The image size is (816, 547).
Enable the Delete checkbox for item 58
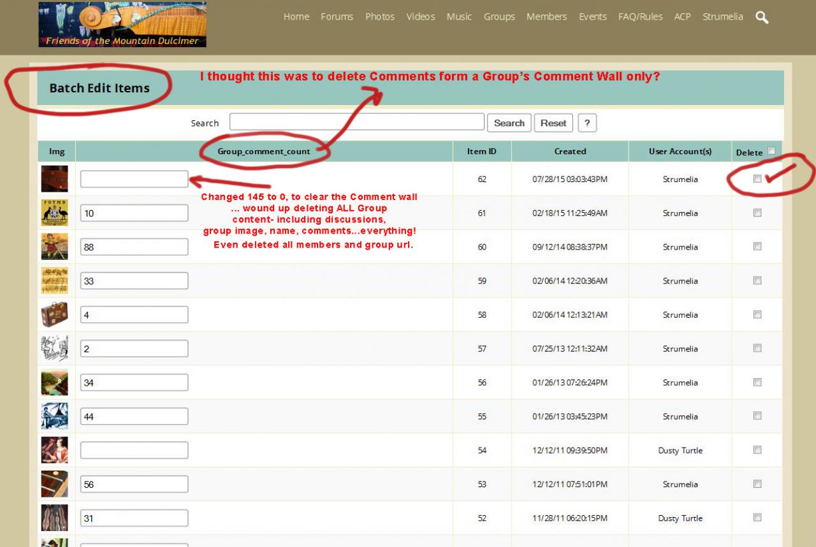[757, 315]
